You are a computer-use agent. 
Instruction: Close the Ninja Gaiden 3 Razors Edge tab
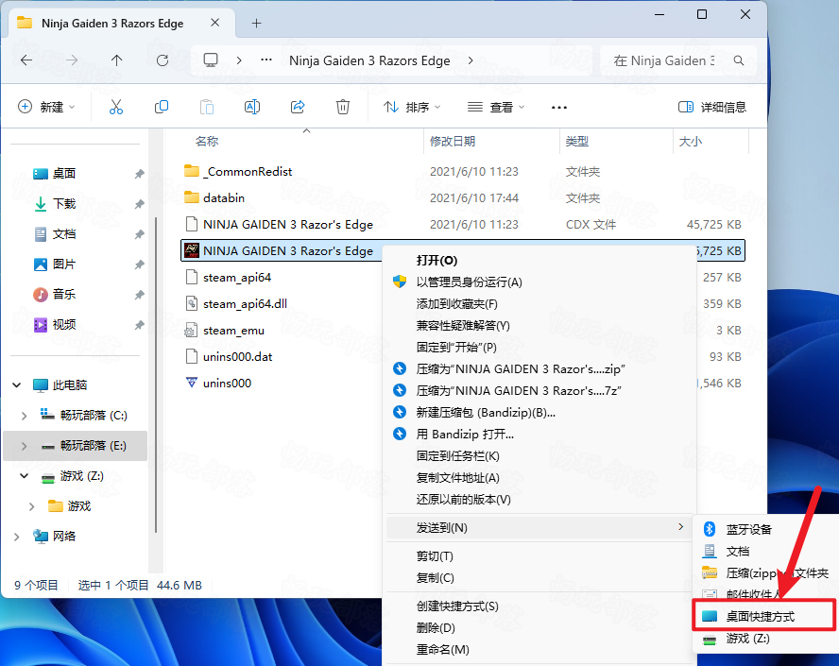tap(214, 23)
